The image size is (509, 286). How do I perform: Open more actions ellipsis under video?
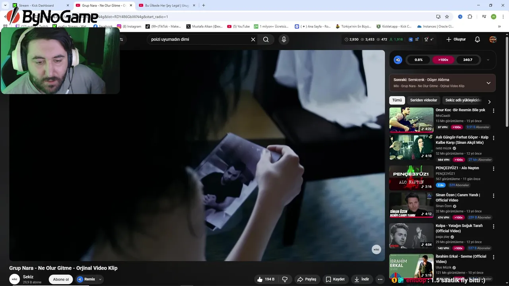(x=380, y=279)
